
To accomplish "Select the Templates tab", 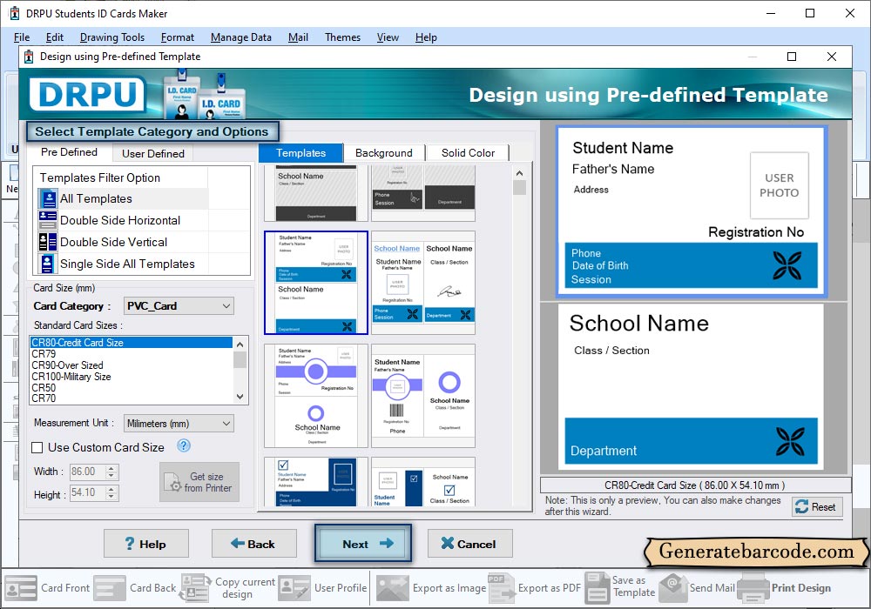I will (x=300, y=152).
